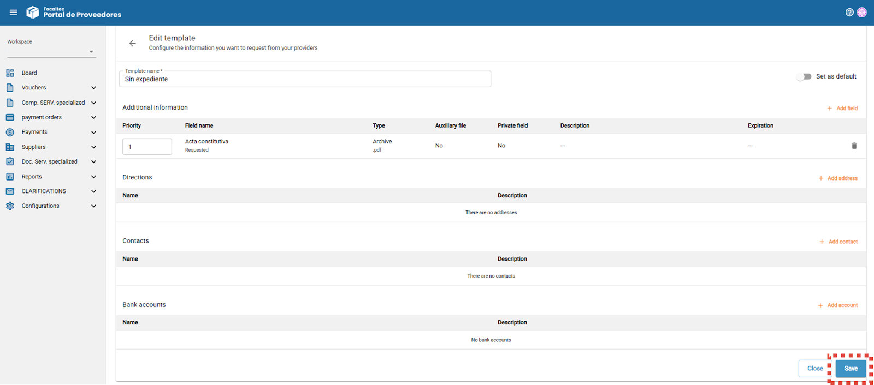Click the Suppliers building icon
This screenshot has height=385, width=874.
click(x=10, y=147)
